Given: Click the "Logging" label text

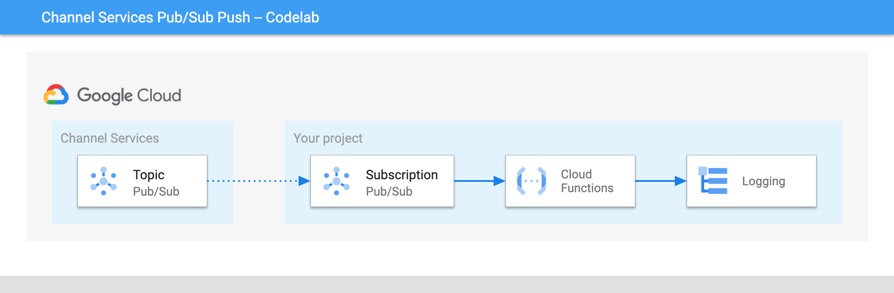Looking at the screenshot, I should [x=763, y=181].
